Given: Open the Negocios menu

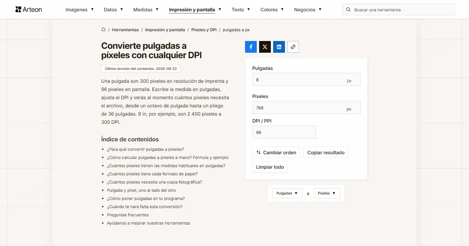Looking at the screenshot, I should pos(308,10).
